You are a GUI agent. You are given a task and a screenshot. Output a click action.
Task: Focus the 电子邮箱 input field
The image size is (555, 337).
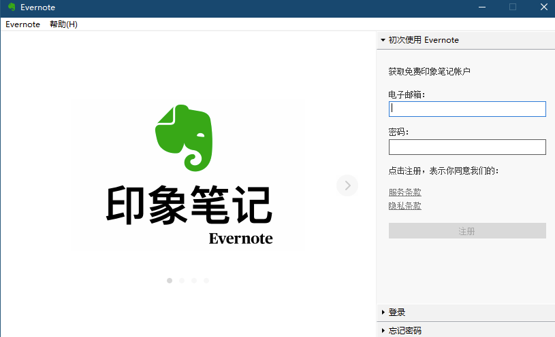tap(467, 109)
